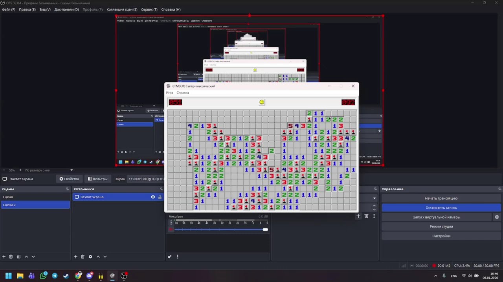Zoom out preview with minus icon
503x282 pixels.
3,170
